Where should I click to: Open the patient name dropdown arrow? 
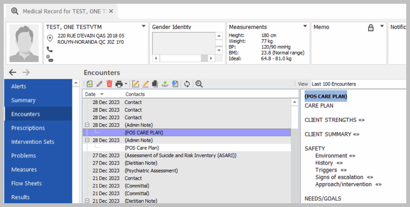143,26
